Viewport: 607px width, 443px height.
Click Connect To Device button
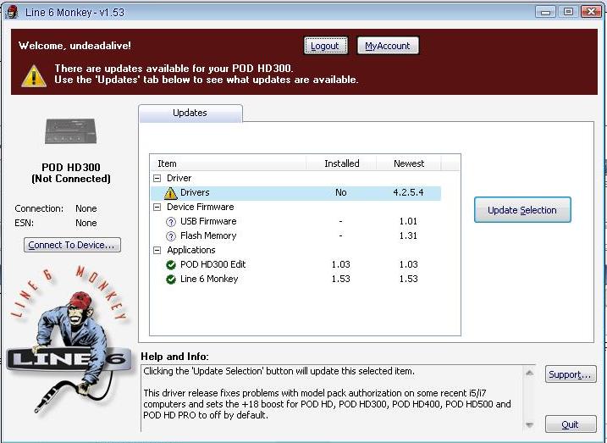pos(72,245)
